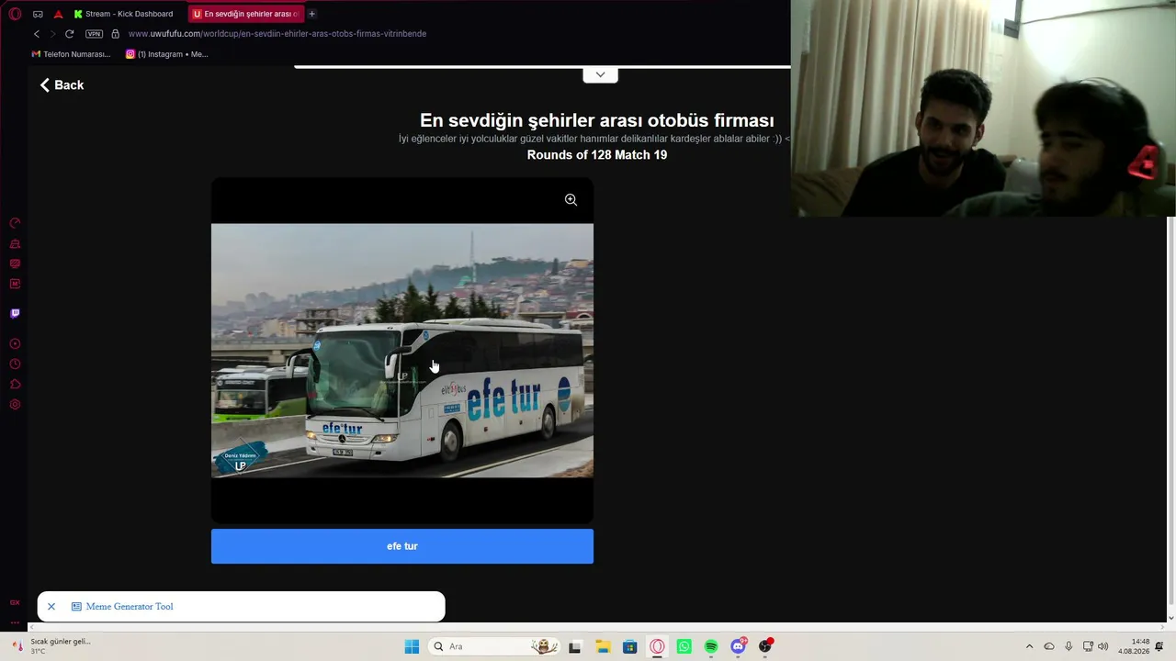The width and height of the screenshot is (1176, 661).
Task: Open Microsoft Store from taskbar
Action: (629, 646)
